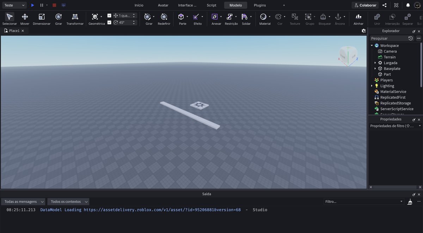Open the Todos os contextos dropdown
Viewport: 423px width, 233px height.
click(68, 202)
